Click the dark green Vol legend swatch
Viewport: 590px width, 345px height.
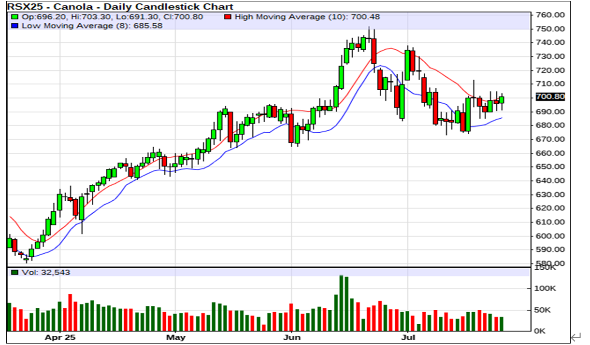pyautogui.click(x=14, y=273)
